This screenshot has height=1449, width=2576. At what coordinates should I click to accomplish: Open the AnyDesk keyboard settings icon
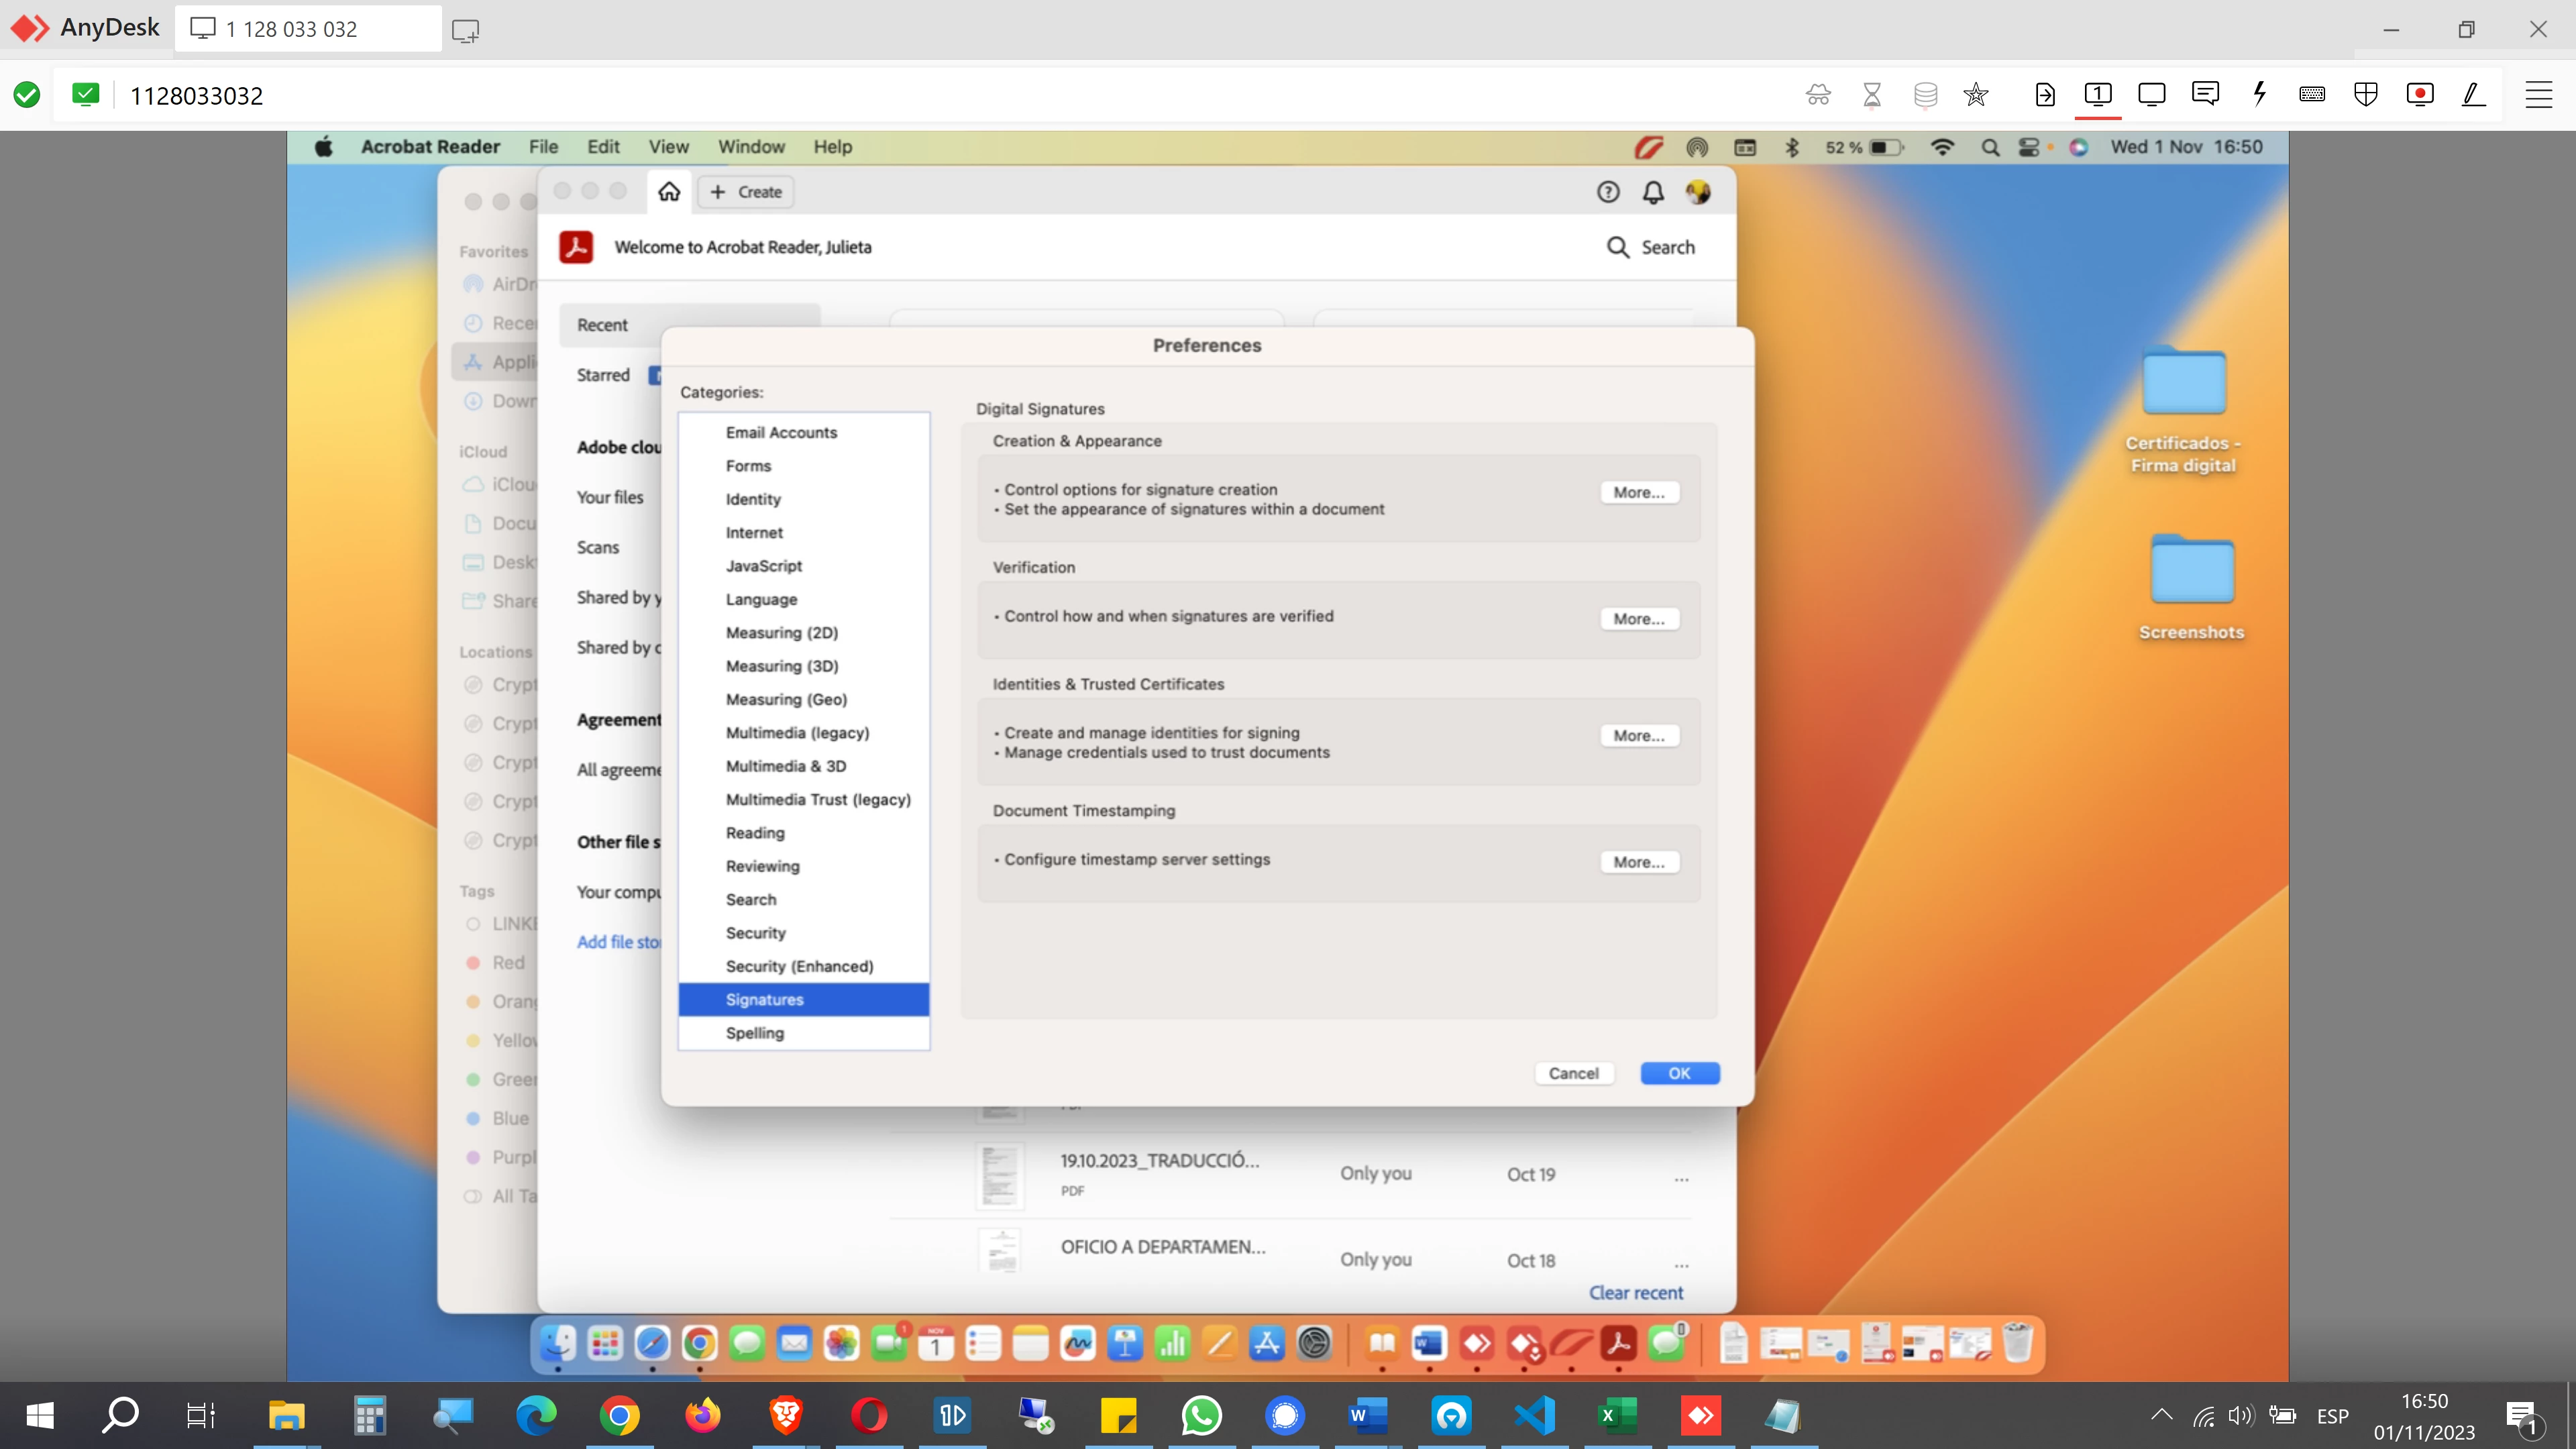pyautogui.click(x=2312, y=95)
